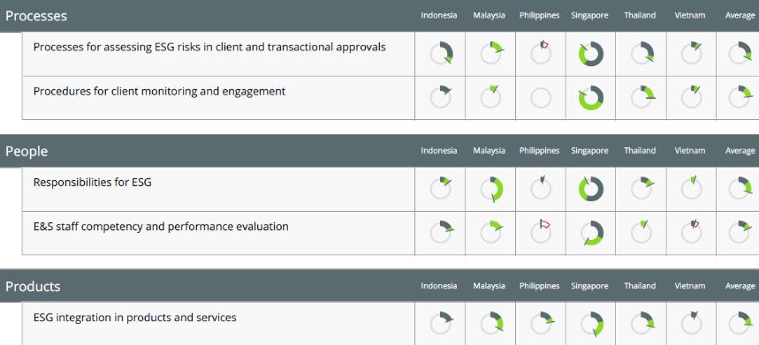
Task: Click Vietnam flag chart for E&S staff competency
Action: (691, 232)
